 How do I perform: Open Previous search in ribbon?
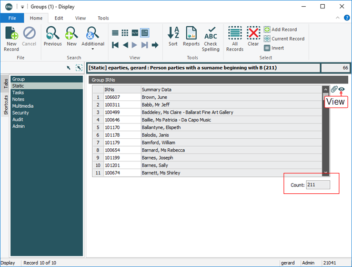click(53, 39)
